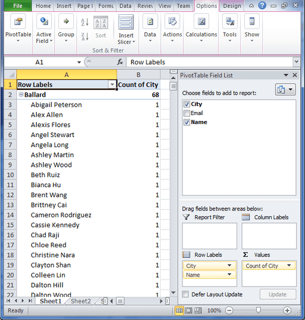Enable Defer Layout Update checkbox

[x=185, y=294]
